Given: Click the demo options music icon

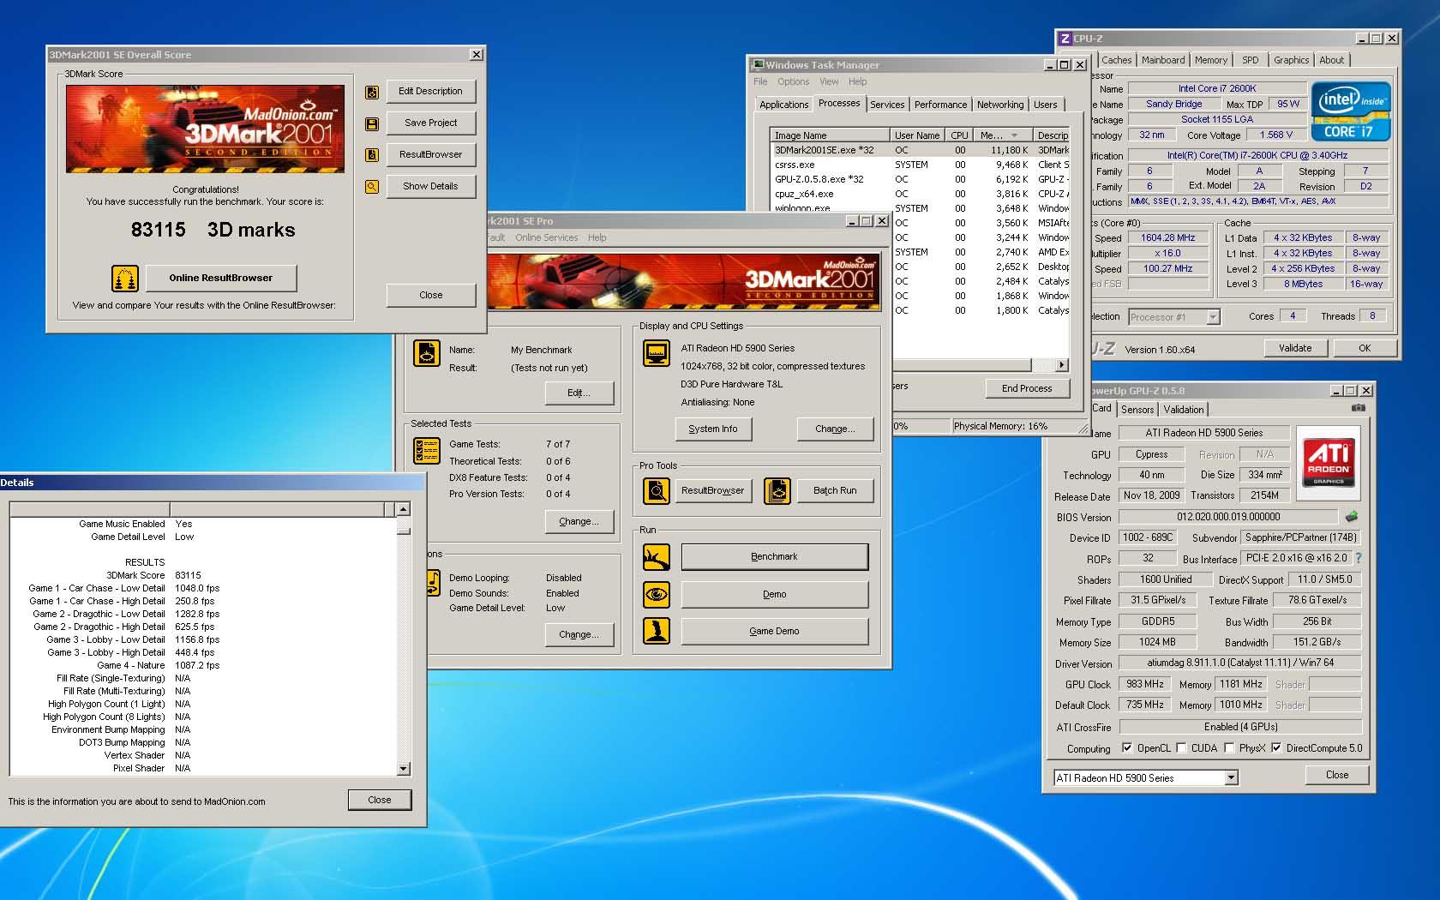Looking at the screenshot, I should click(434, 583).
